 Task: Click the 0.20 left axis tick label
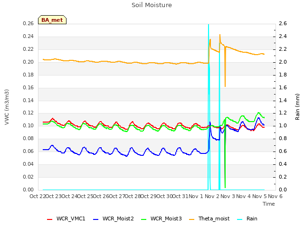click(28, 62)
